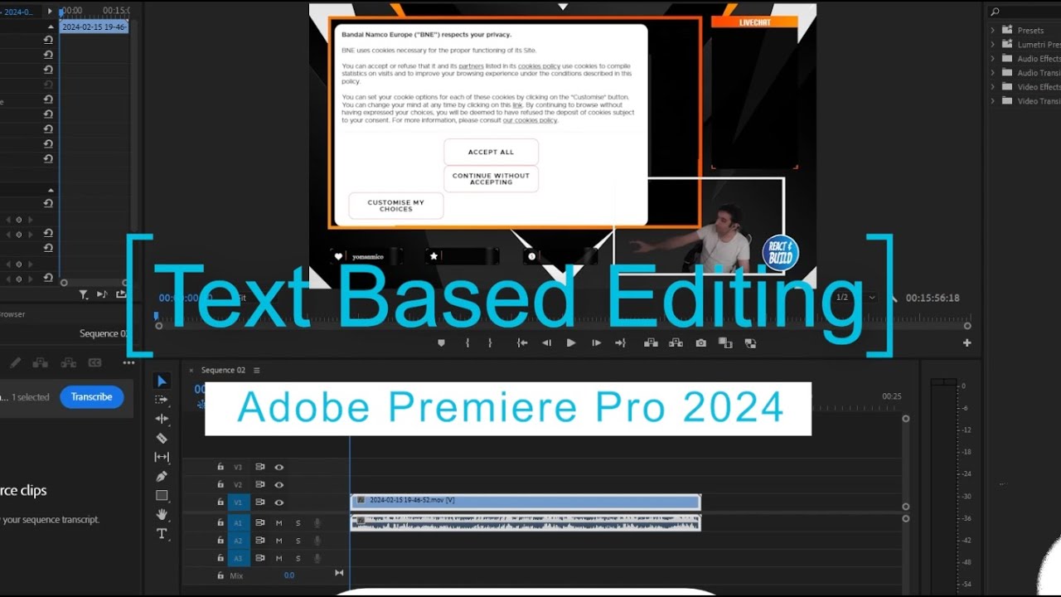Toggle A1 track targeting
The width and height of the screenshot is (1061, 597).
[239, 523]
